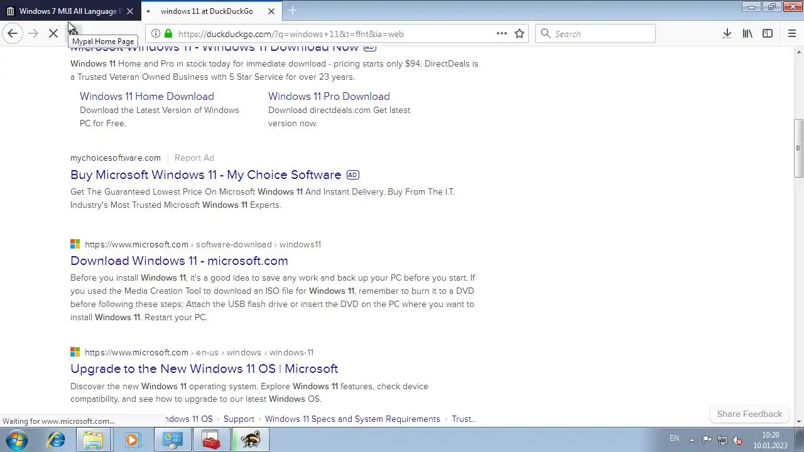Select the windows 11 at DuckDuckGo tab

(x=207, y=11)
